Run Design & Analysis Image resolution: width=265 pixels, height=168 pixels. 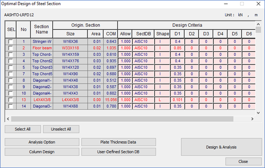[x=221, y=147]
